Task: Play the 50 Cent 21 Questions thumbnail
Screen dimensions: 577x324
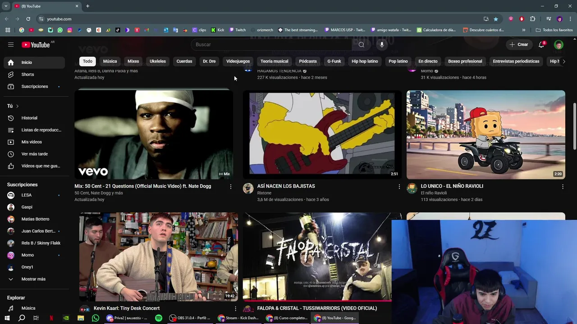Action: tap(154, 135)
